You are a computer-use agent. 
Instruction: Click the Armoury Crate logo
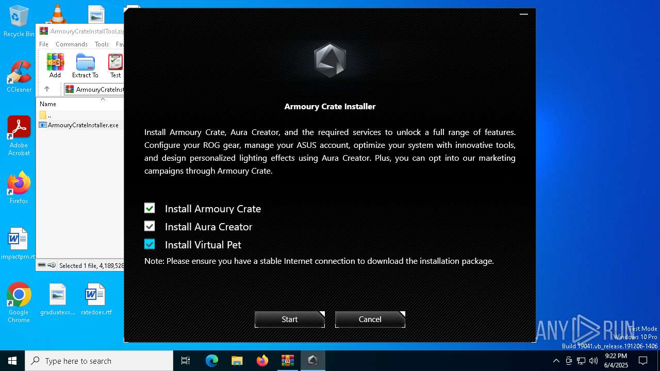(x=330, y=60)
